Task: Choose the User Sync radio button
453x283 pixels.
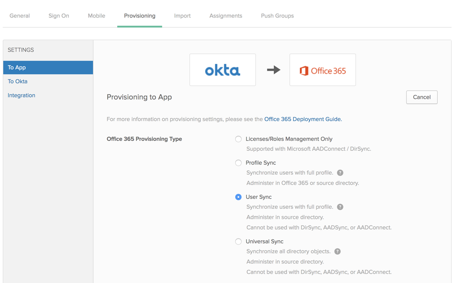Action: tap(238, 197)
